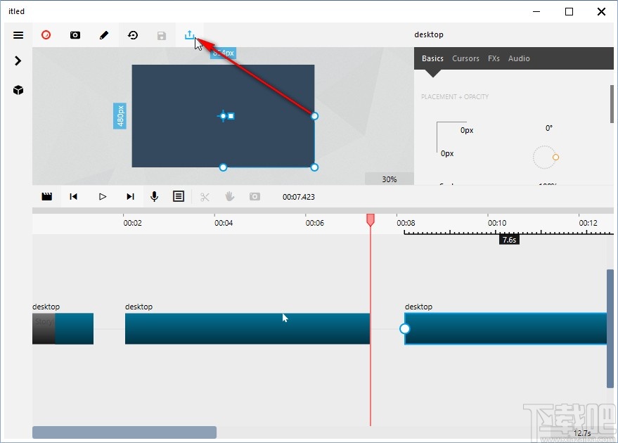Viewport: 618px width, 443px height.
Task: Click the bottom-middle canvas handle
Action: 223,167
